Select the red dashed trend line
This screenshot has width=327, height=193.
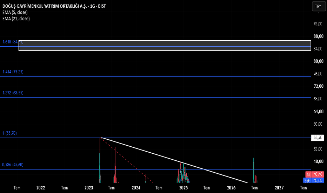[x=127, y=160]
